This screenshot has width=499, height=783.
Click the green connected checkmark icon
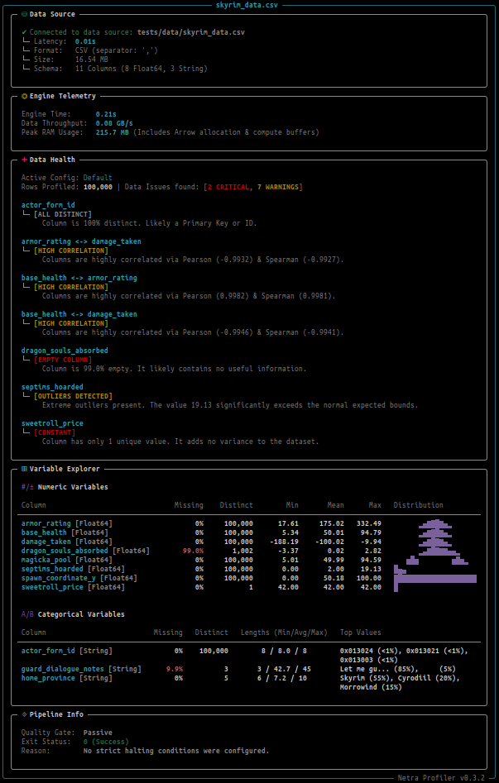[23, 32]
